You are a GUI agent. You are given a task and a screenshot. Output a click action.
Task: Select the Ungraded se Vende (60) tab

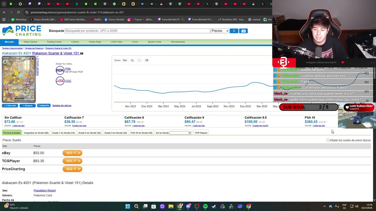36,133
